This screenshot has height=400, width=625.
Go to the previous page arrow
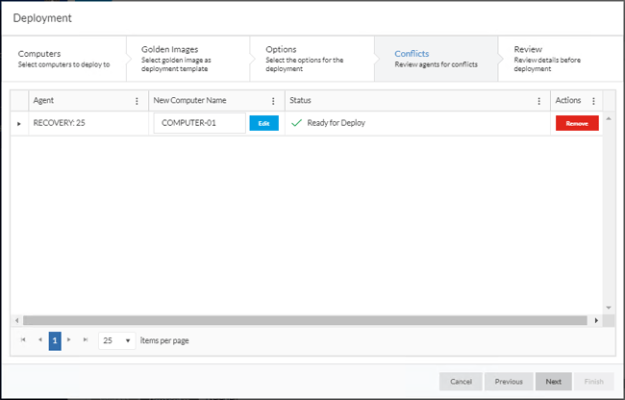[39, 340]
